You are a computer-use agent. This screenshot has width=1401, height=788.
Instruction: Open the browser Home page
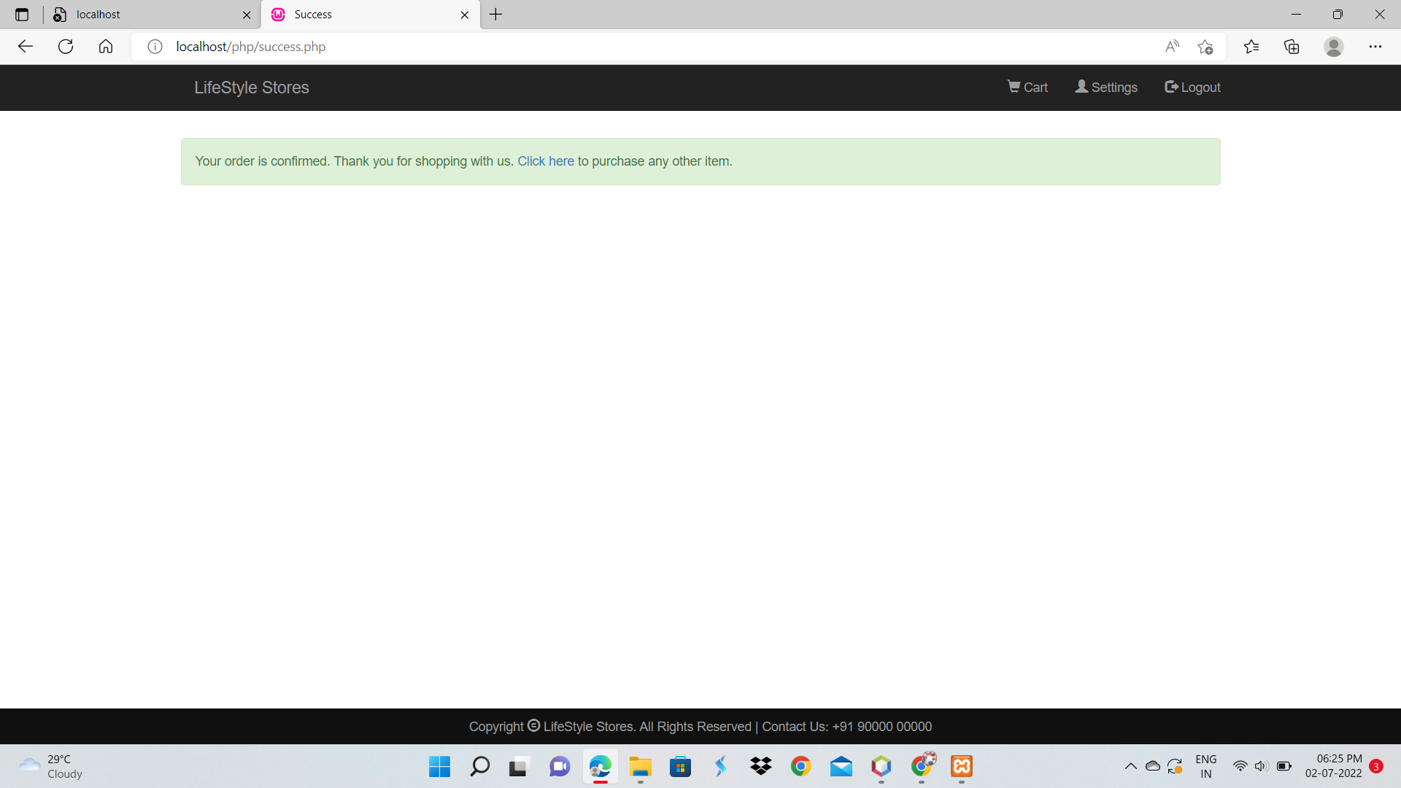click(x=106, y=46)
